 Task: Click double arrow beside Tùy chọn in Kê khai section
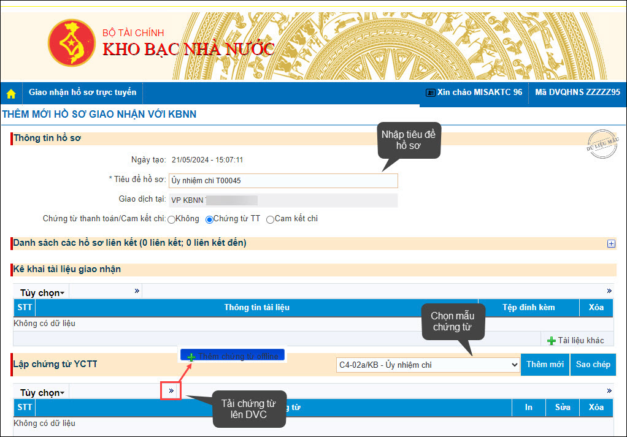point(137,291)
